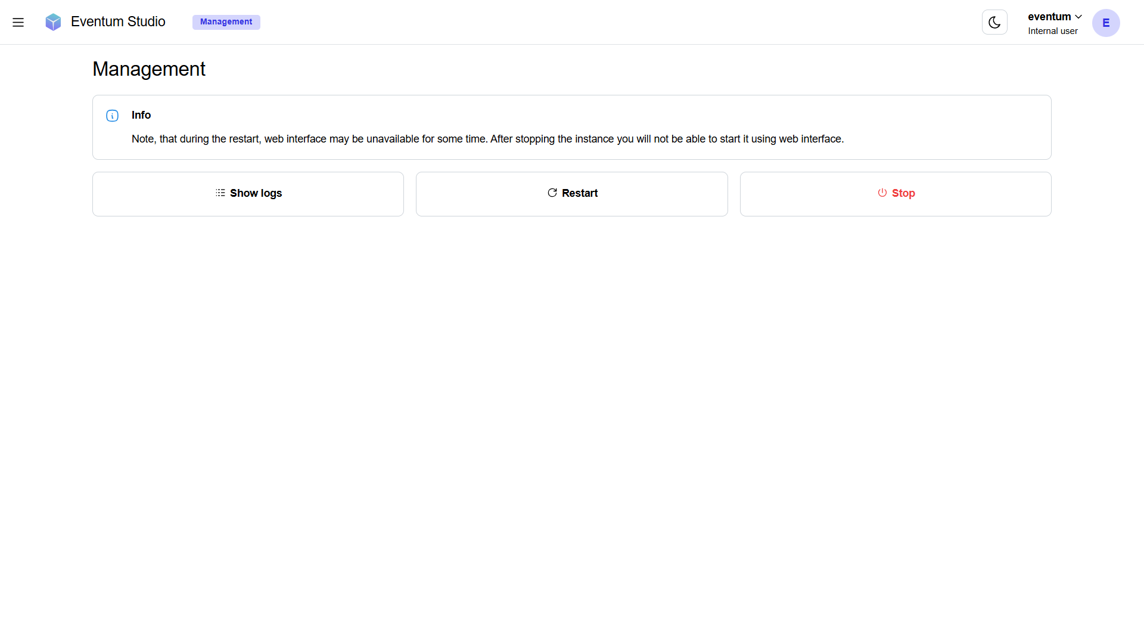
Task: Click the Info alert title
Action: click(141, 115)
